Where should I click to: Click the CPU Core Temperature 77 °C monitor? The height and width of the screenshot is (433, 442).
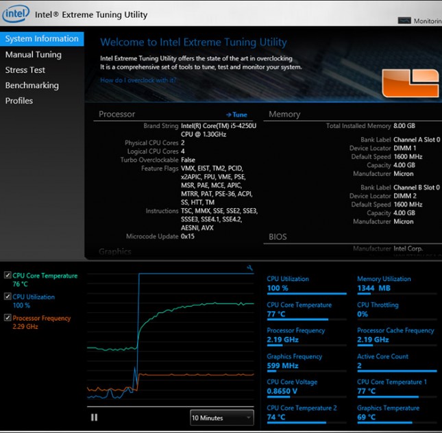(307, 311)
